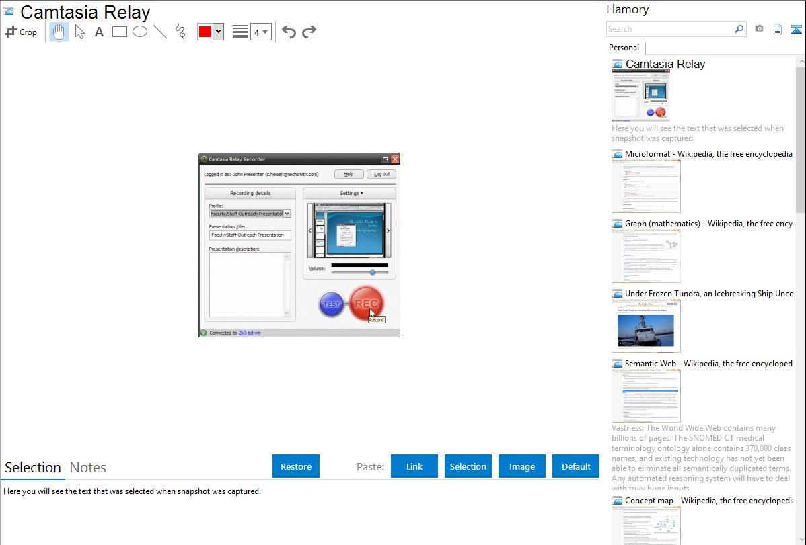806x545 pixels.
Task: Open the color dropdown arrow
Action: (x=219, y=32)
